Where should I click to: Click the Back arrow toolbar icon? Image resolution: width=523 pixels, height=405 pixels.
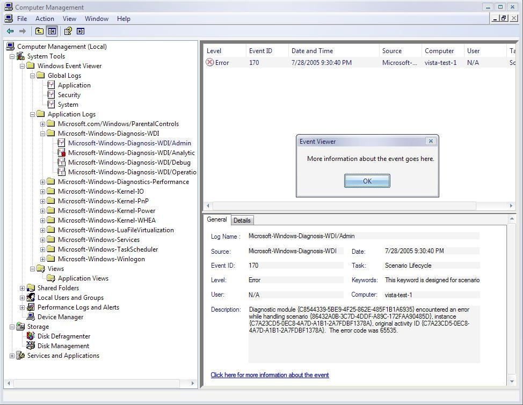[10, 31]
